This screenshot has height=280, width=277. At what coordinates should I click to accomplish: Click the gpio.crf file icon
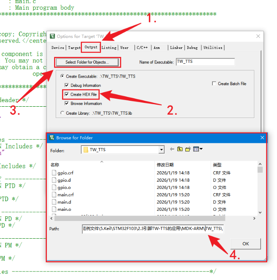point(54,172)
